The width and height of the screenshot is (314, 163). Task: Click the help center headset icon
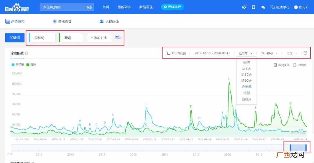point(273,7)
